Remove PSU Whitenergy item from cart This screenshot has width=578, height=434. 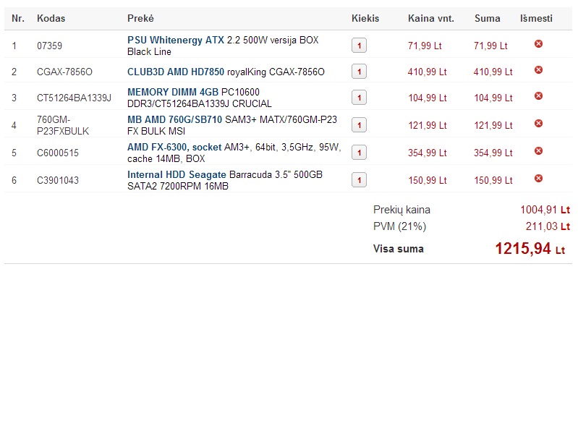pyautogui.click(x=538, y=44)
